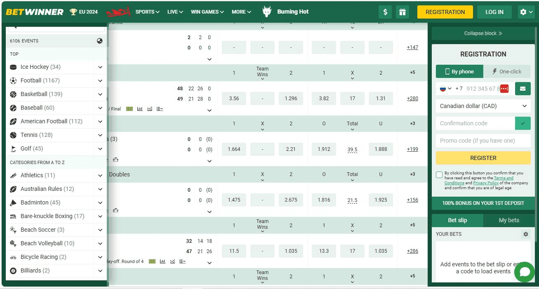Select the email envelope registration icon
Viewport: 539px width, 289px height.
point(523,89)
